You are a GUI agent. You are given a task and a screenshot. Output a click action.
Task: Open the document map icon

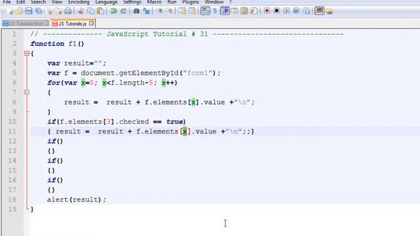click(244, 11)
